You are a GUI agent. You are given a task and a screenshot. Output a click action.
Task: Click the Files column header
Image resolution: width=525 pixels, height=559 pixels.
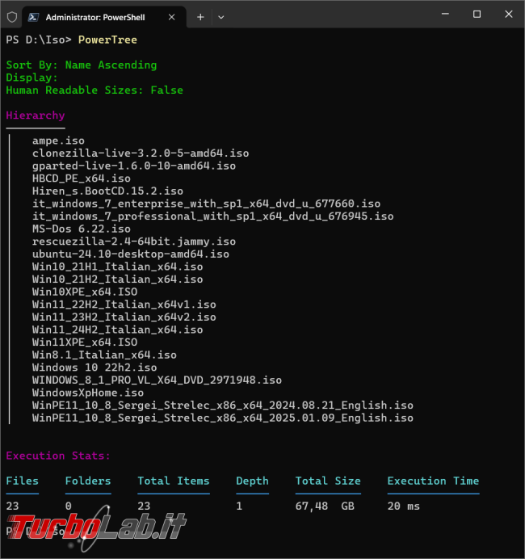pyautogui.click(x=22, y=481)
